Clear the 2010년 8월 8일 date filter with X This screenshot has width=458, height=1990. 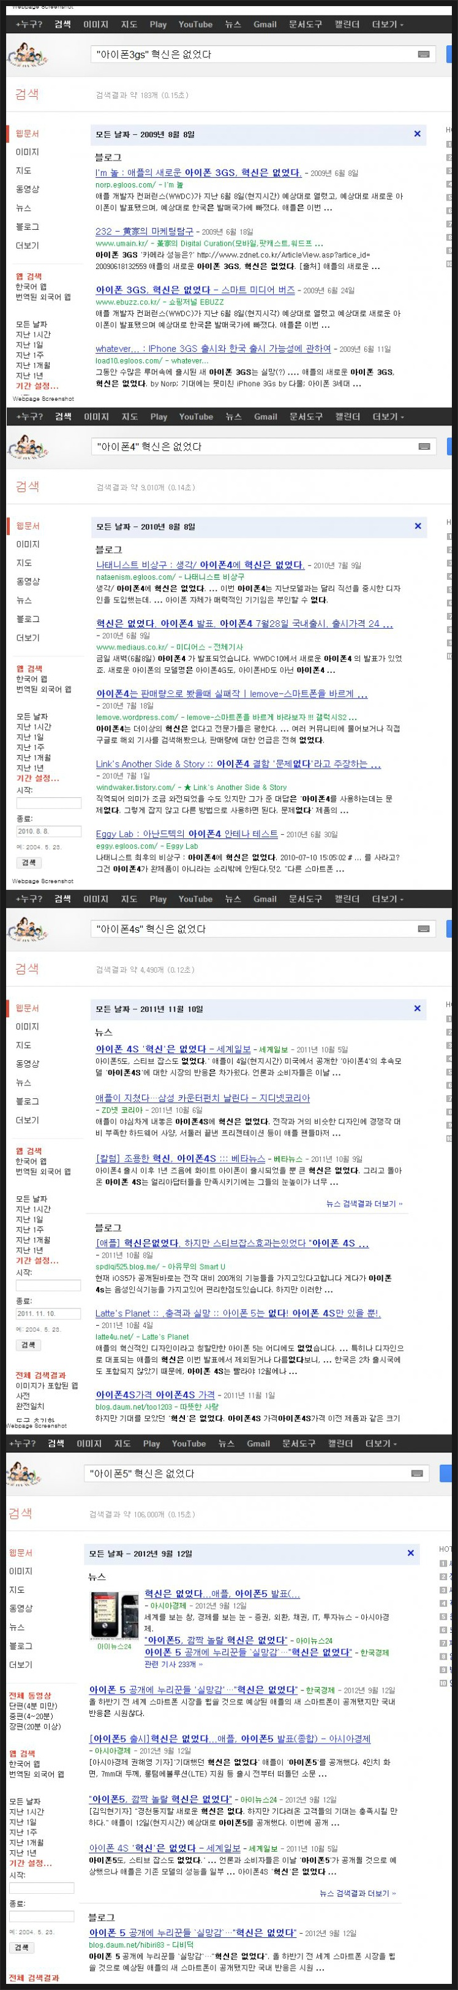pyautogui.click(x=418, y=526)
